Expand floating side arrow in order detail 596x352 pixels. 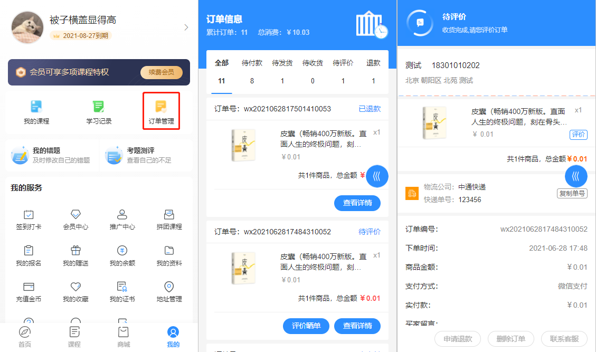(x=576, y=175)
